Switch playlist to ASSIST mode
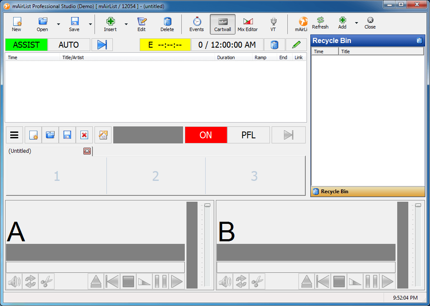Image resolution: width=430 pixels, height=306 pixels. pyautogui.click(x=26, y=45)
